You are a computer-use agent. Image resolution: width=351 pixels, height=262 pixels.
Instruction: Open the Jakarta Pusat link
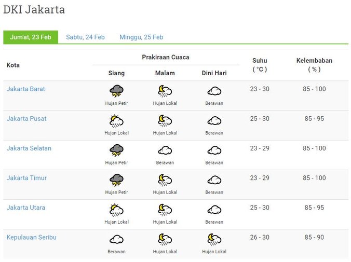tap(26, 118)
